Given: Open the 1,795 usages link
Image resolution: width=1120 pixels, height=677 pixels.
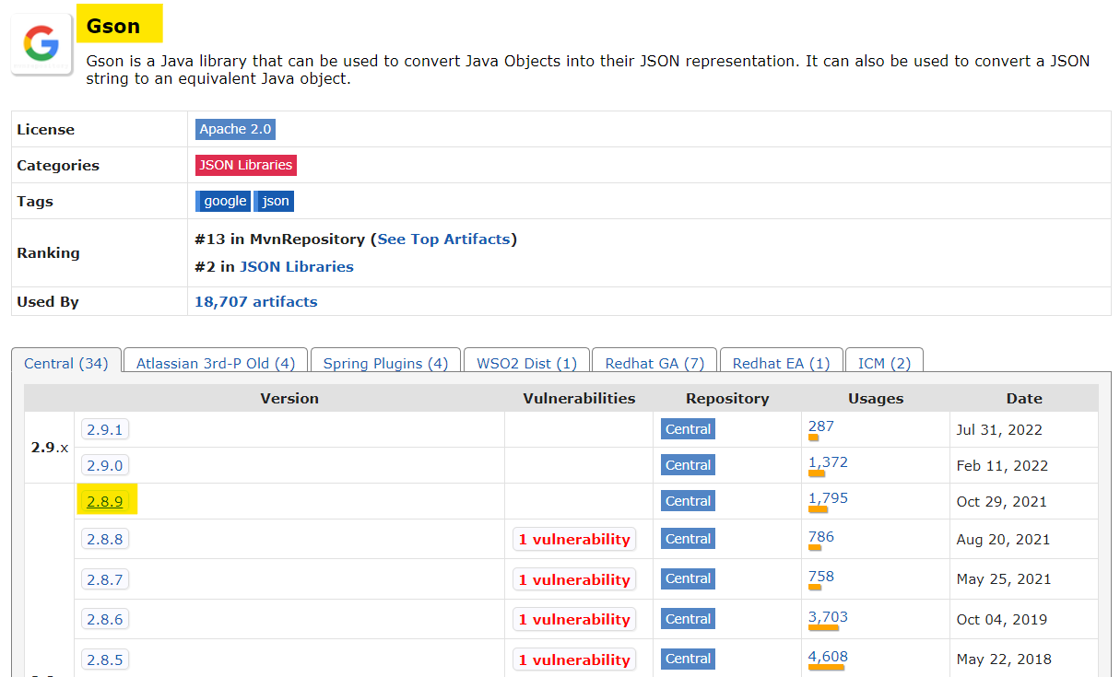Looking at the screenshot, I should click(x=828, y=498).
